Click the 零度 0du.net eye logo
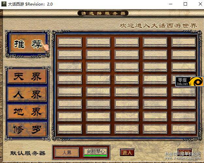Image resolution: width=204 pixels, height=163 pixels. click(196, 82)
